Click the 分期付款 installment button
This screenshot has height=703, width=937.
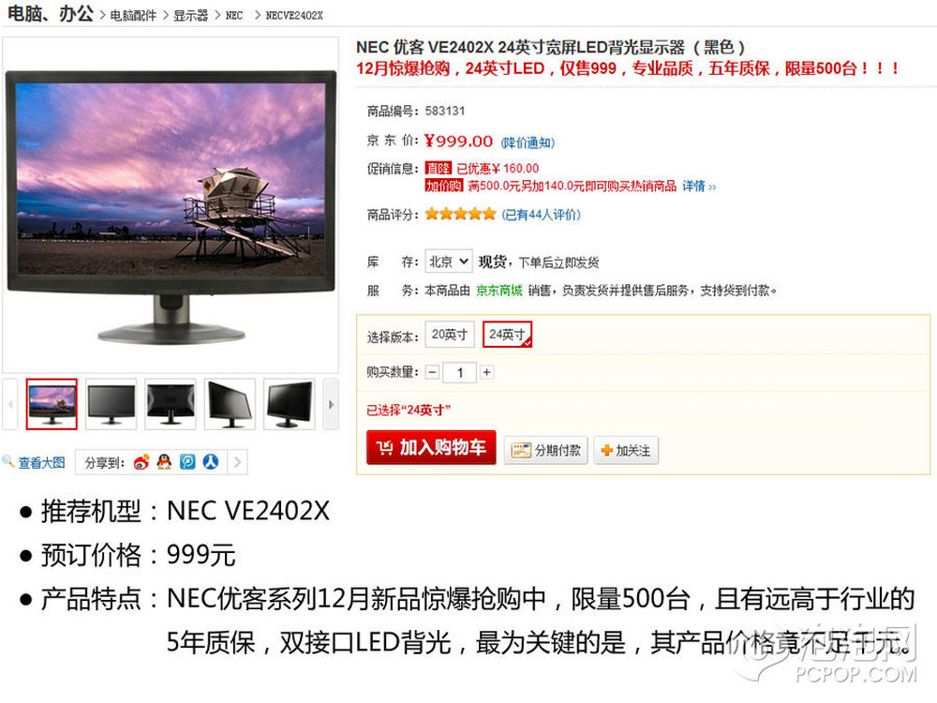click(x=546, y=450)
